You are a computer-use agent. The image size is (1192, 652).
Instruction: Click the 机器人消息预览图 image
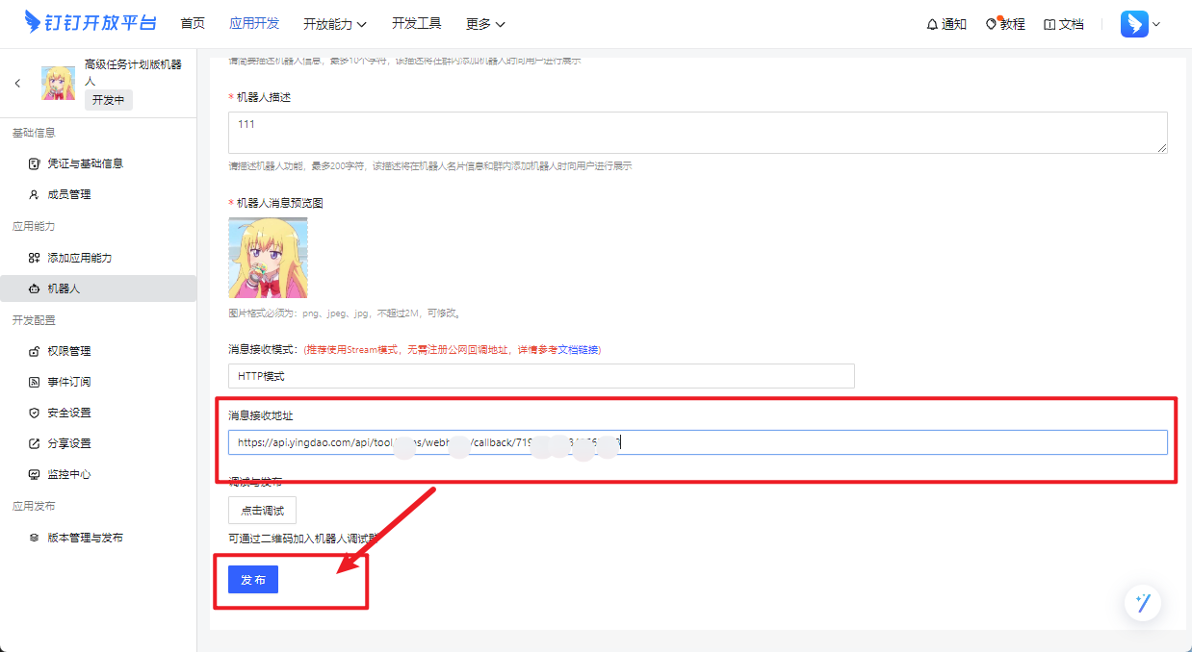[x=268, y=258]
